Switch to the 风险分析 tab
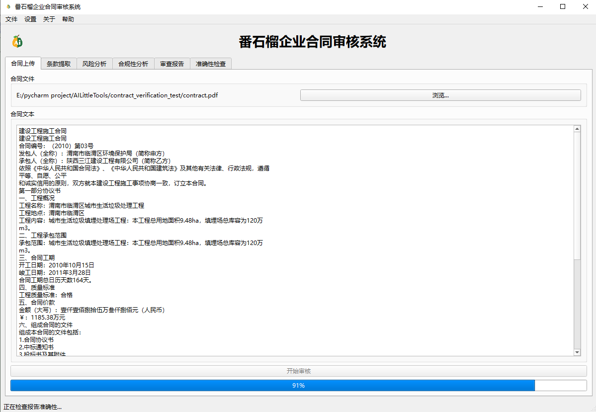Image resolution: width=596 pixels, height=412 pixels. pos(94,64)
